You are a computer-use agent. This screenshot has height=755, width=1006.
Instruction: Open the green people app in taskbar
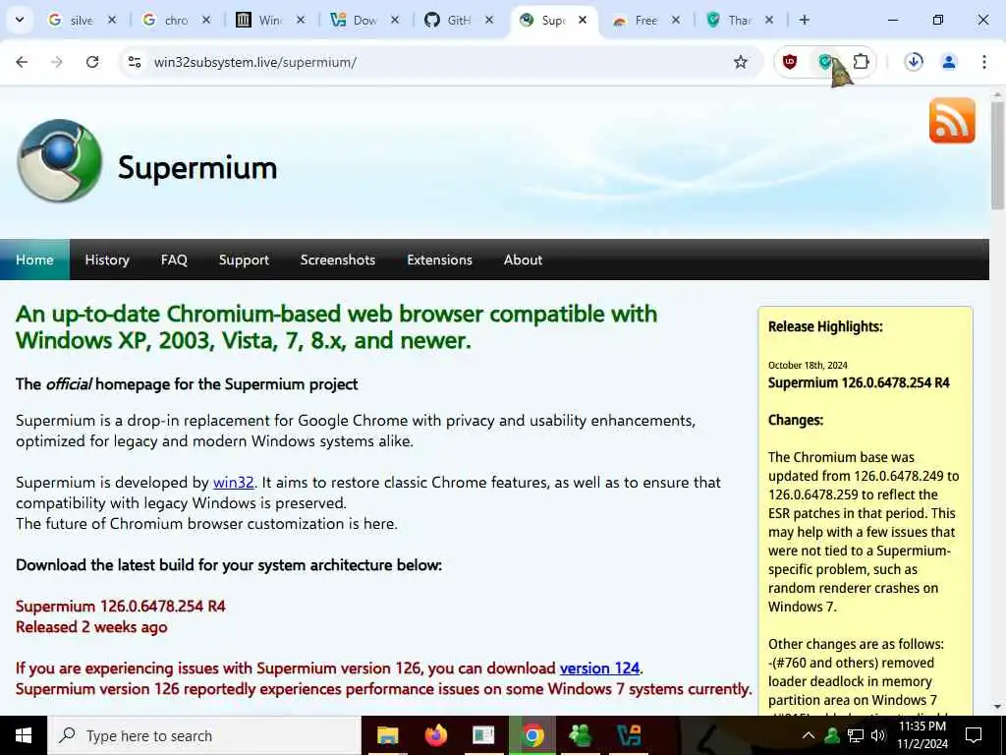pyautogui.click(x=580, y=735)
